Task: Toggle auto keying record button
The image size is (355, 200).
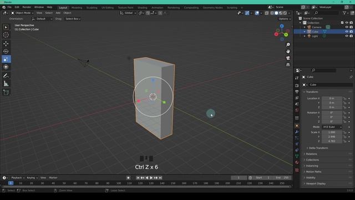Action: tap(128, 178)
